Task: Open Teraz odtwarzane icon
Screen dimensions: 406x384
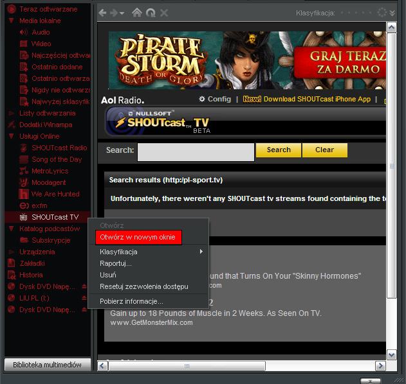Action: [x=12, y=9]
